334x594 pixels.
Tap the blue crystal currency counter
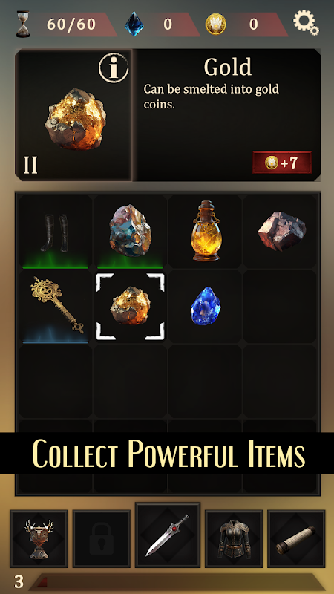[x=162, y=25]
